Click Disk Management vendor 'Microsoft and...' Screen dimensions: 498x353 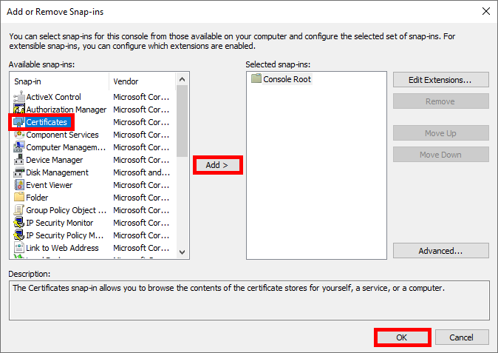coord(142,172)
